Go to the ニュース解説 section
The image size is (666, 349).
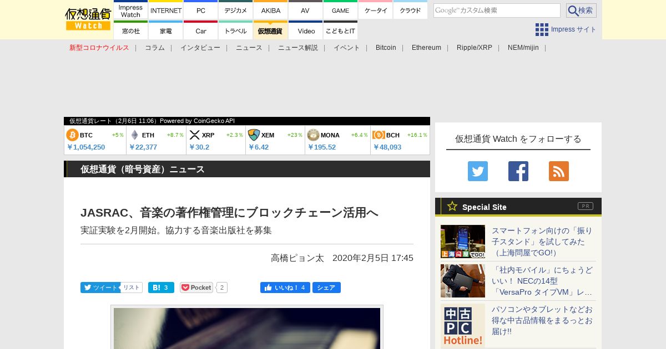click(298, 48)
